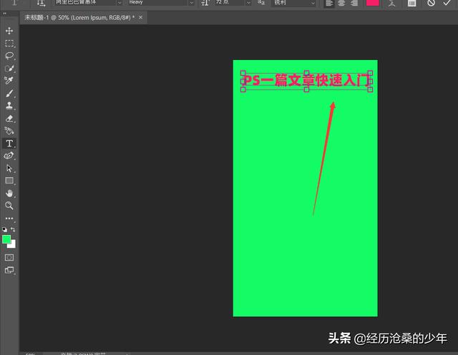This screenshot has width=458, height=355.
Task: Switch to the Lorem Ipsum document tab
Action: [79, 18]
